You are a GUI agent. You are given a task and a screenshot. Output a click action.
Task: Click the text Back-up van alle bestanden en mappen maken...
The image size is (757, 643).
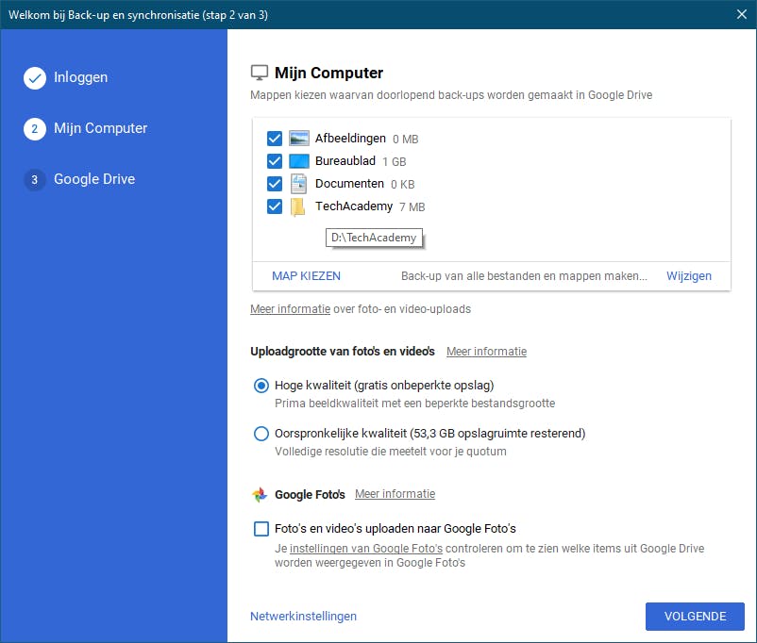pyautogui.click(x=524, y=276)
